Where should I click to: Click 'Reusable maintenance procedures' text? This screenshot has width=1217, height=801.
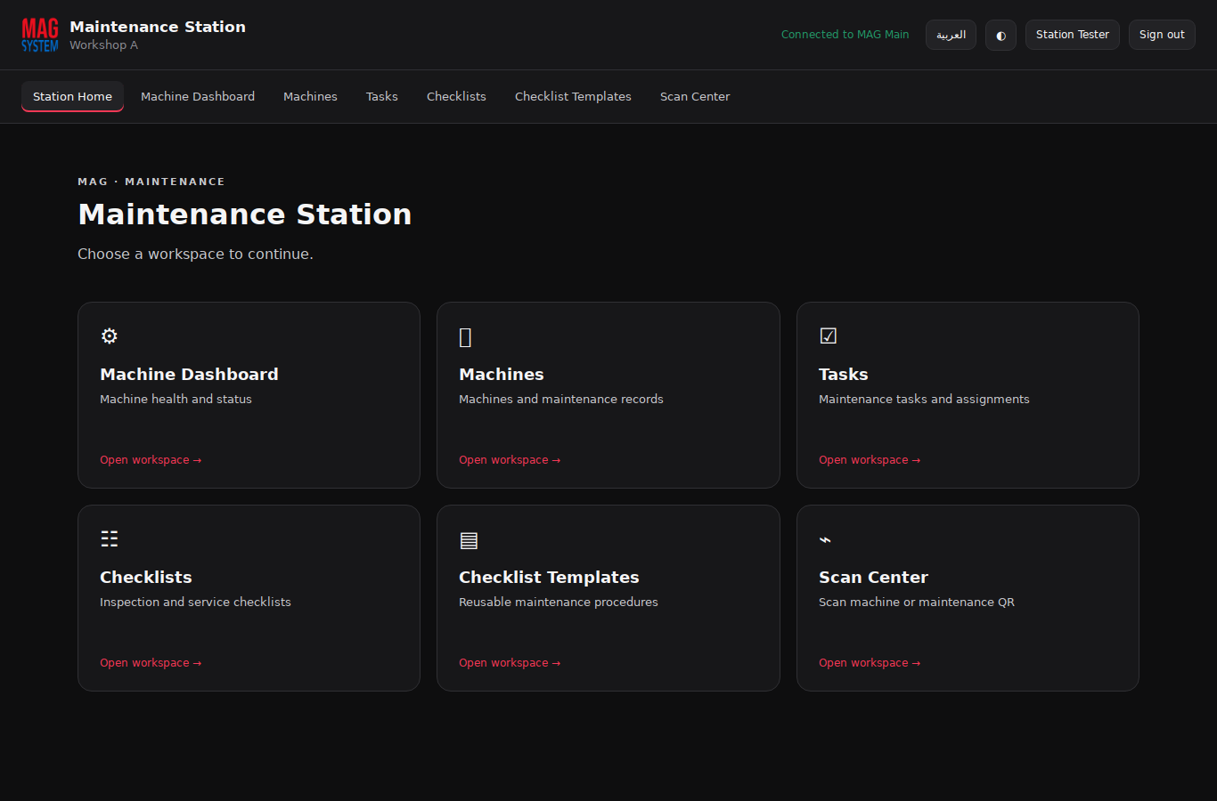(x=559, y=603)
